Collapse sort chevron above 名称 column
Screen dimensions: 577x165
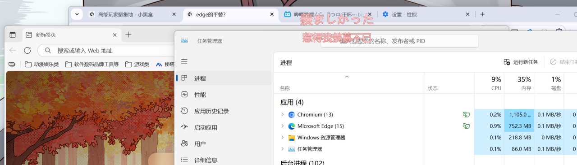tap(347, 77)
